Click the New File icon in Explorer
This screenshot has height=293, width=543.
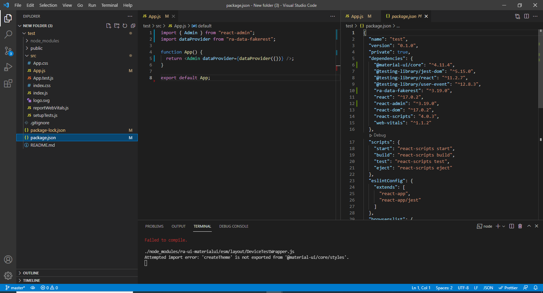[x=109, y=26]
